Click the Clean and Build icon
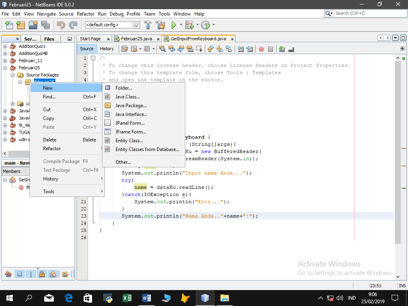 coord(161,25)
